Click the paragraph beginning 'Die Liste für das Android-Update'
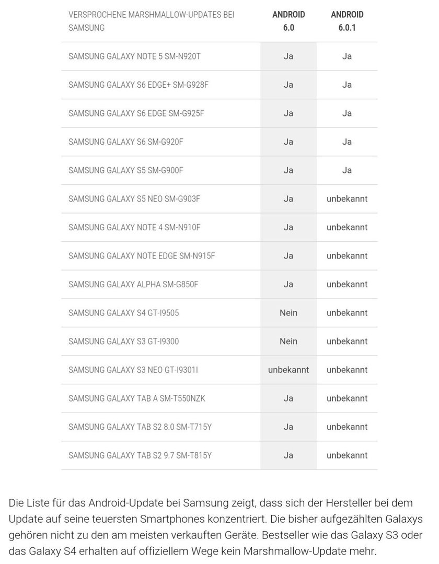The height and width of the screenshot is (564, 439). pyautogui.click(x=215, y=527)
